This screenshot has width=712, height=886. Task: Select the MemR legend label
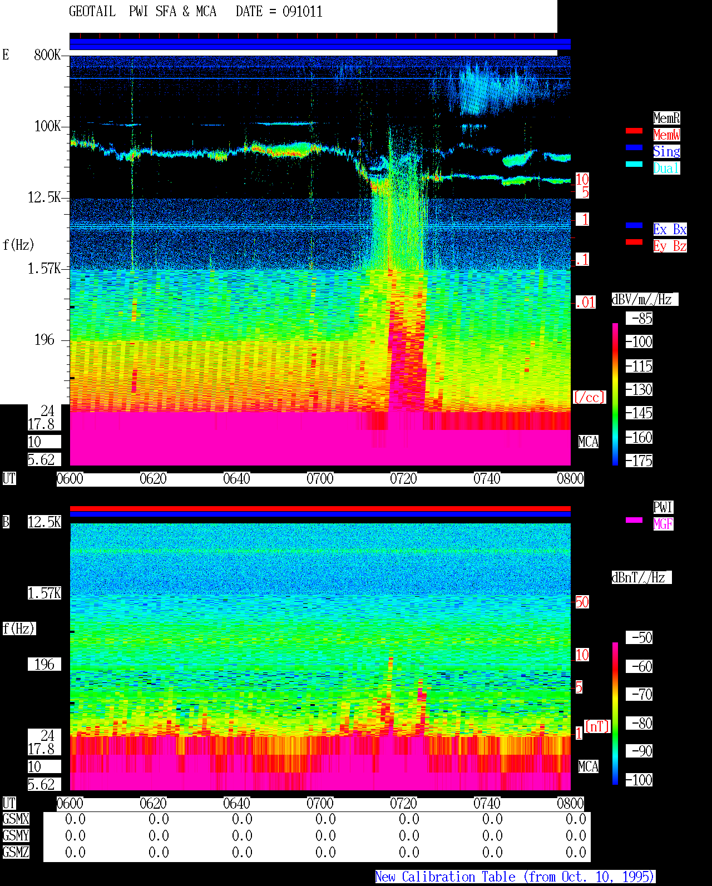click(x=666, y=118)
